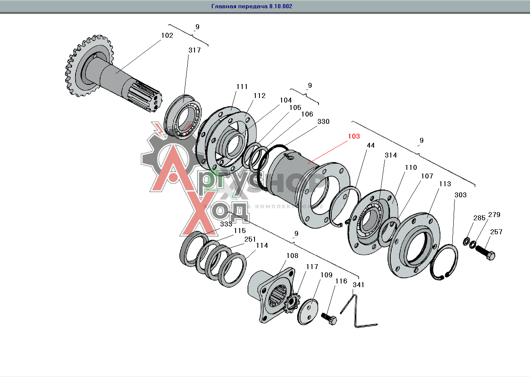Select part number 251 ring label
The width and height of the screenshot is (530, 377).
[x=250, y=240]
